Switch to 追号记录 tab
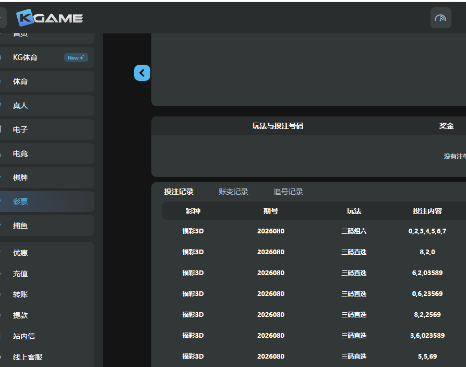 pos(288,192)
